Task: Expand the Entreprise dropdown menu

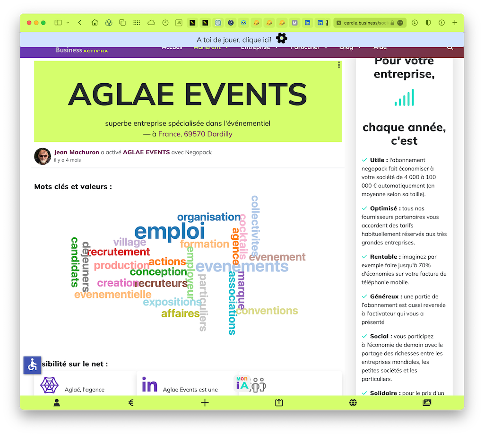Action: (259, 48)
